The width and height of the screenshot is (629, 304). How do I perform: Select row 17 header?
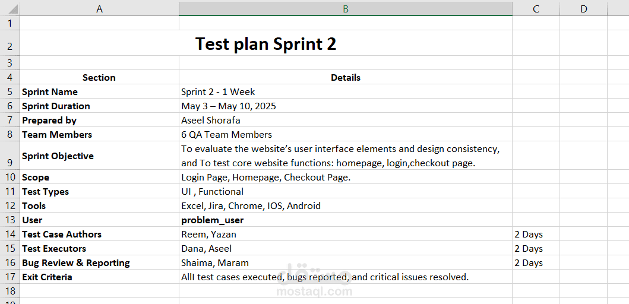(x=10, y=277)
